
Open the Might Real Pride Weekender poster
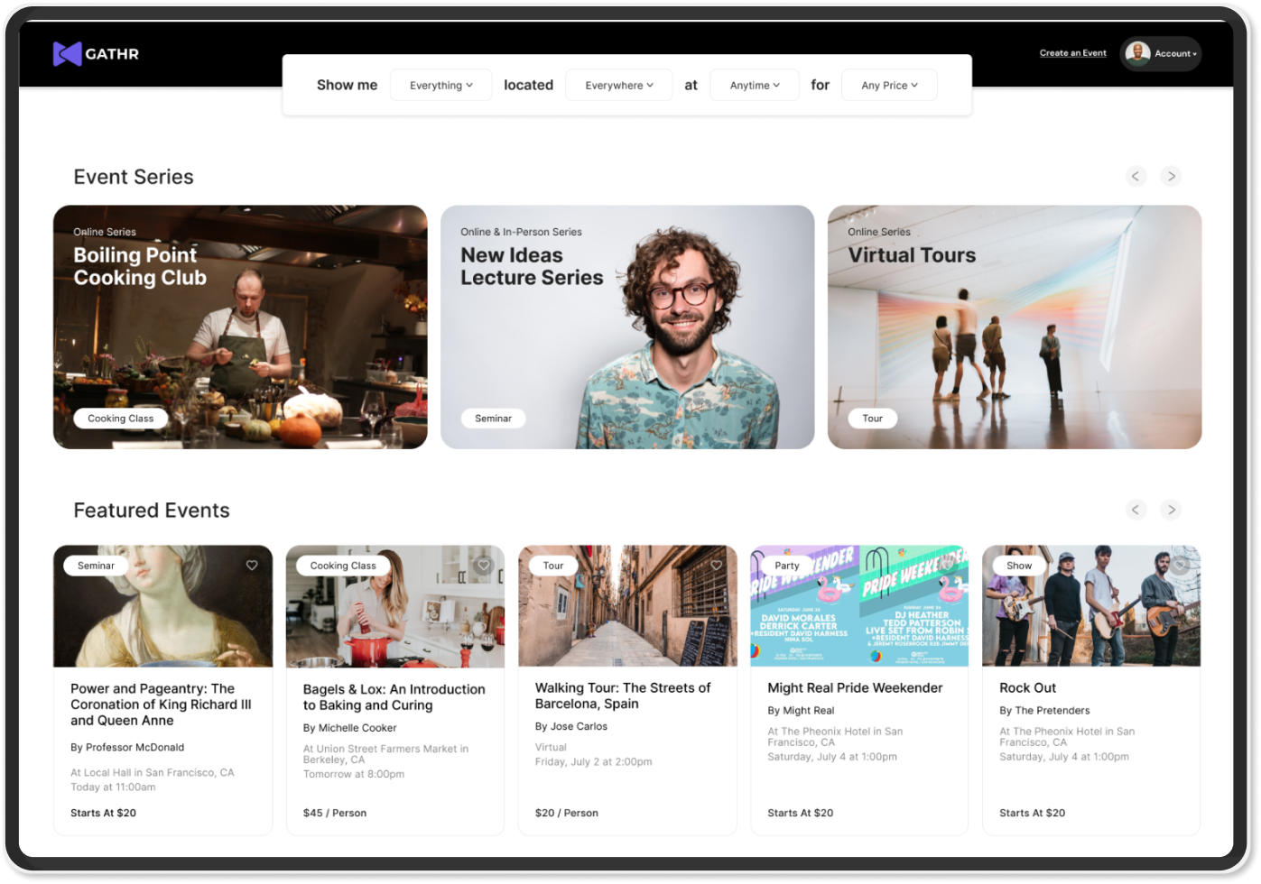pos(859,606)
